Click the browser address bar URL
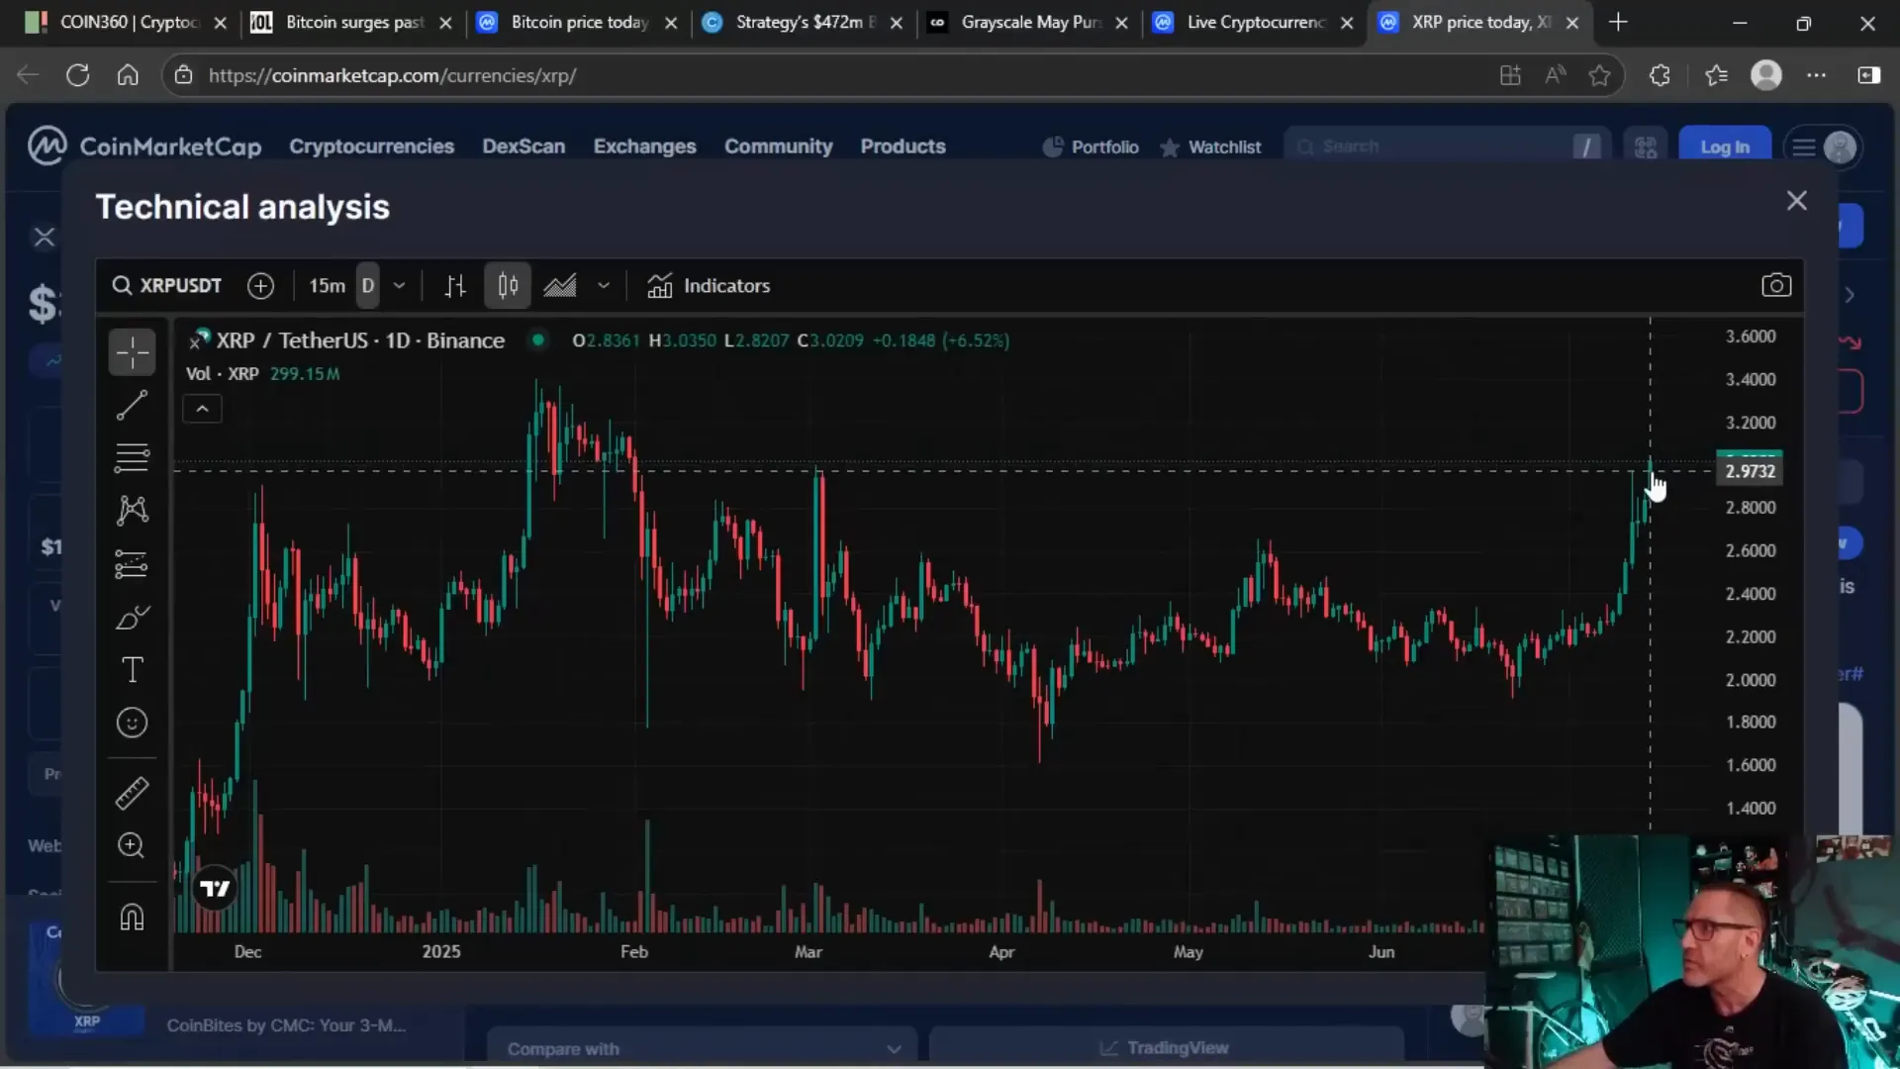The width and height of the screenshot is (1900, 1069). [392, 75]
